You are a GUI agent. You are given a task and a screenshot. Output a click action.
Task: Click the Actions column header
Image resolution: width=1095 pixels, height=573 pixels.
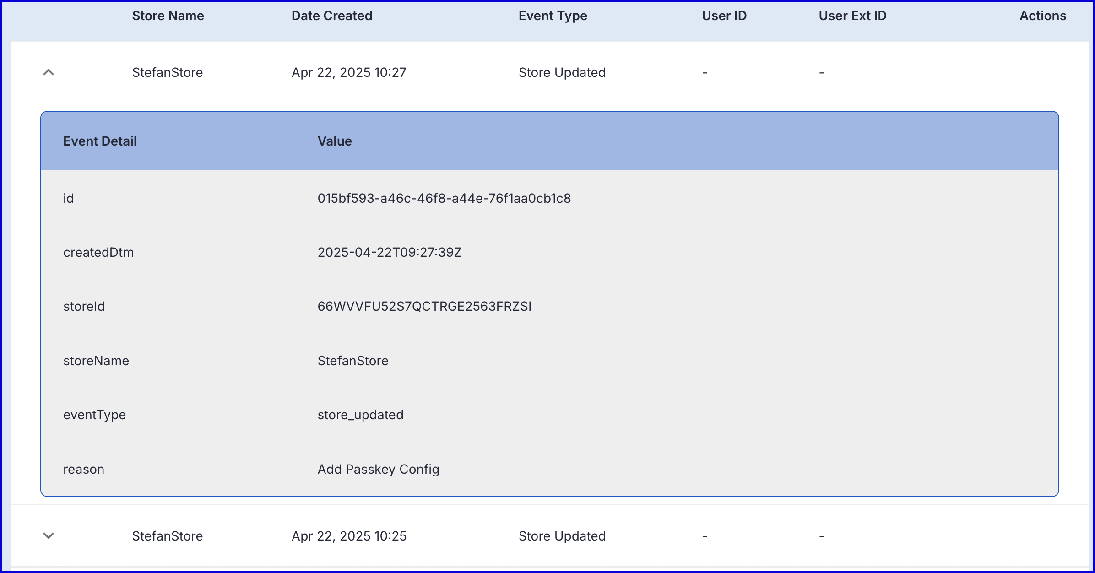pyautogui.click(x=1042, y=16)
